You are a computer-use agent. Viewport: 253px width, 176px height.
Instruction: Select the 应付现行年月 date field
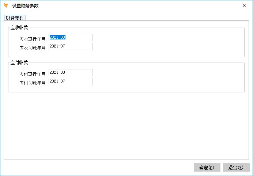tap(71, 73)
